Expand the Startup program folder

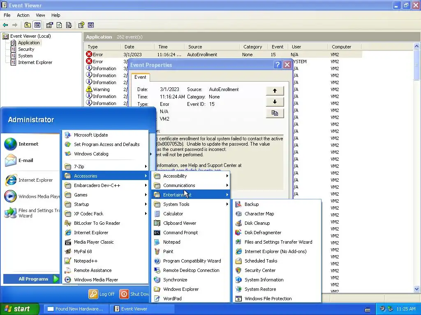click(x=105, y=204)
